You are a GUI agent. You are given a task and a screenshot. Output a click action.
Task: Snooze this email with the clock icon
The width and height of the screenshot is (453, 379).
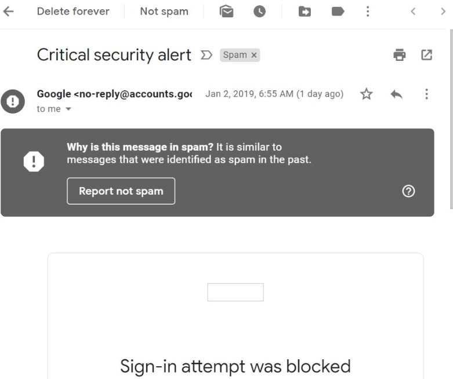click(x=259, y=12)
